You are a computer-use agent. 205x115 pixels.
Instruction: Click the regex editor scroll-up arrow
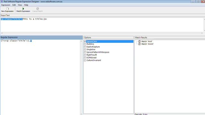click(81, 41)
